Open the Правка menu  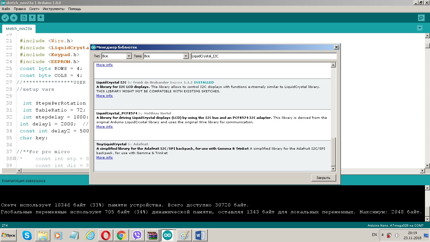tap(20, 9)
